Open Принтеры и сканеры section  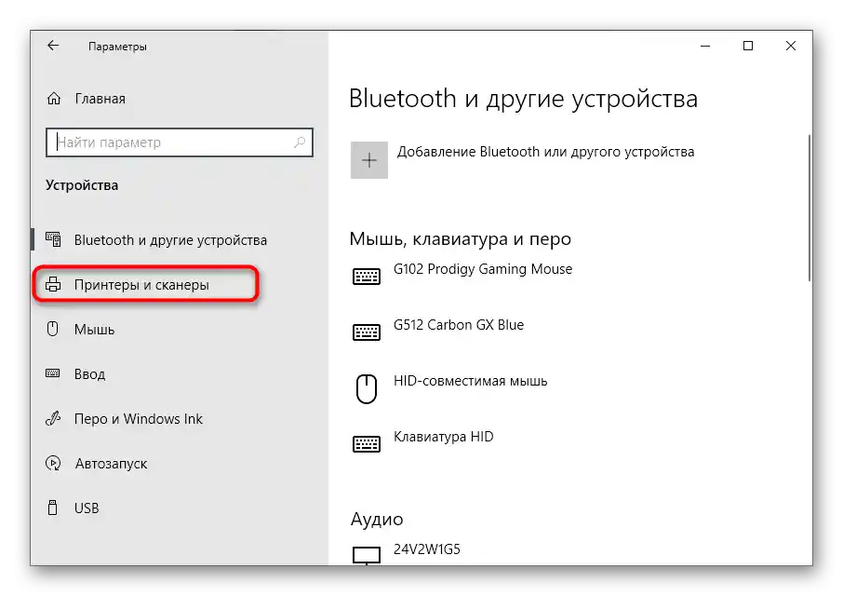tap(141, 285)
